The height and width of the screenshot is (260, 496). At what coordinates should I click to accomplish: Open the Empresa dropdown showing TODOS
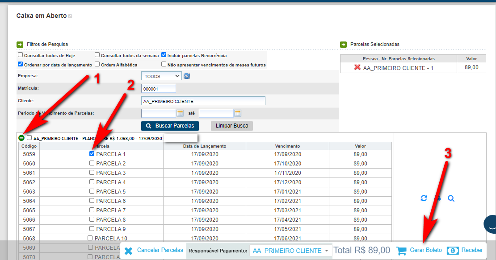(x=161, y=76)
